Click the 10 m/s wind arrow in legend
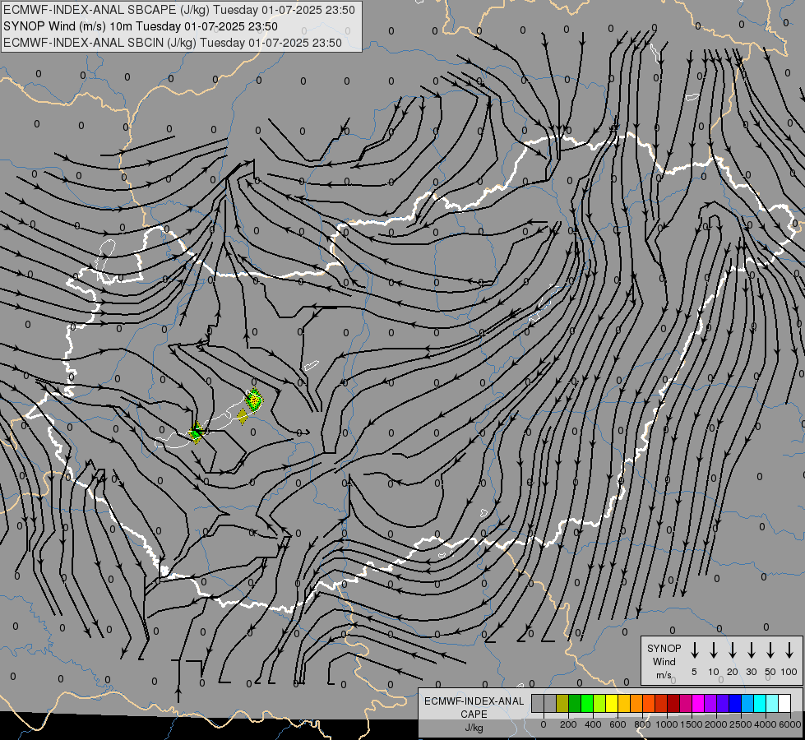Image resolution: width=805 pixels, height=740 pixels. [x=714, y=650]
